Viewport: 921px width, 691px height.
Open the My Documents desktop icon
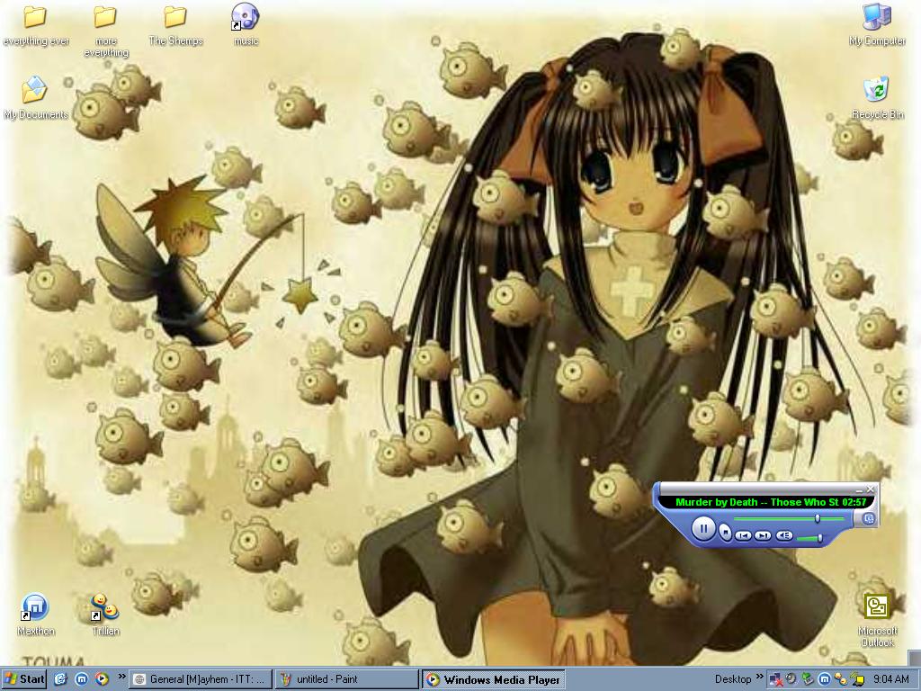[x=35, y=98]
